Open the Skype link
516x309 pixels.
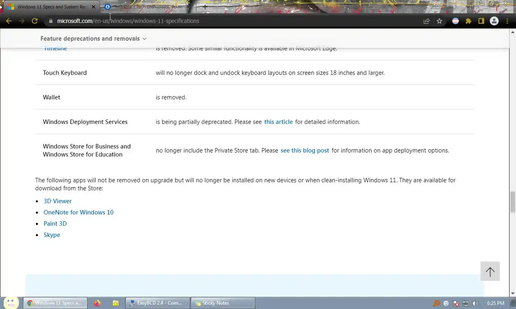pyautogui.click(x=52, y=235)
